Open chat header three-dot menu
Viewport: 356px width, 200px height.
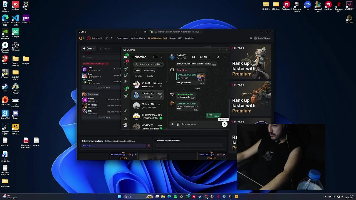[225, 57]
